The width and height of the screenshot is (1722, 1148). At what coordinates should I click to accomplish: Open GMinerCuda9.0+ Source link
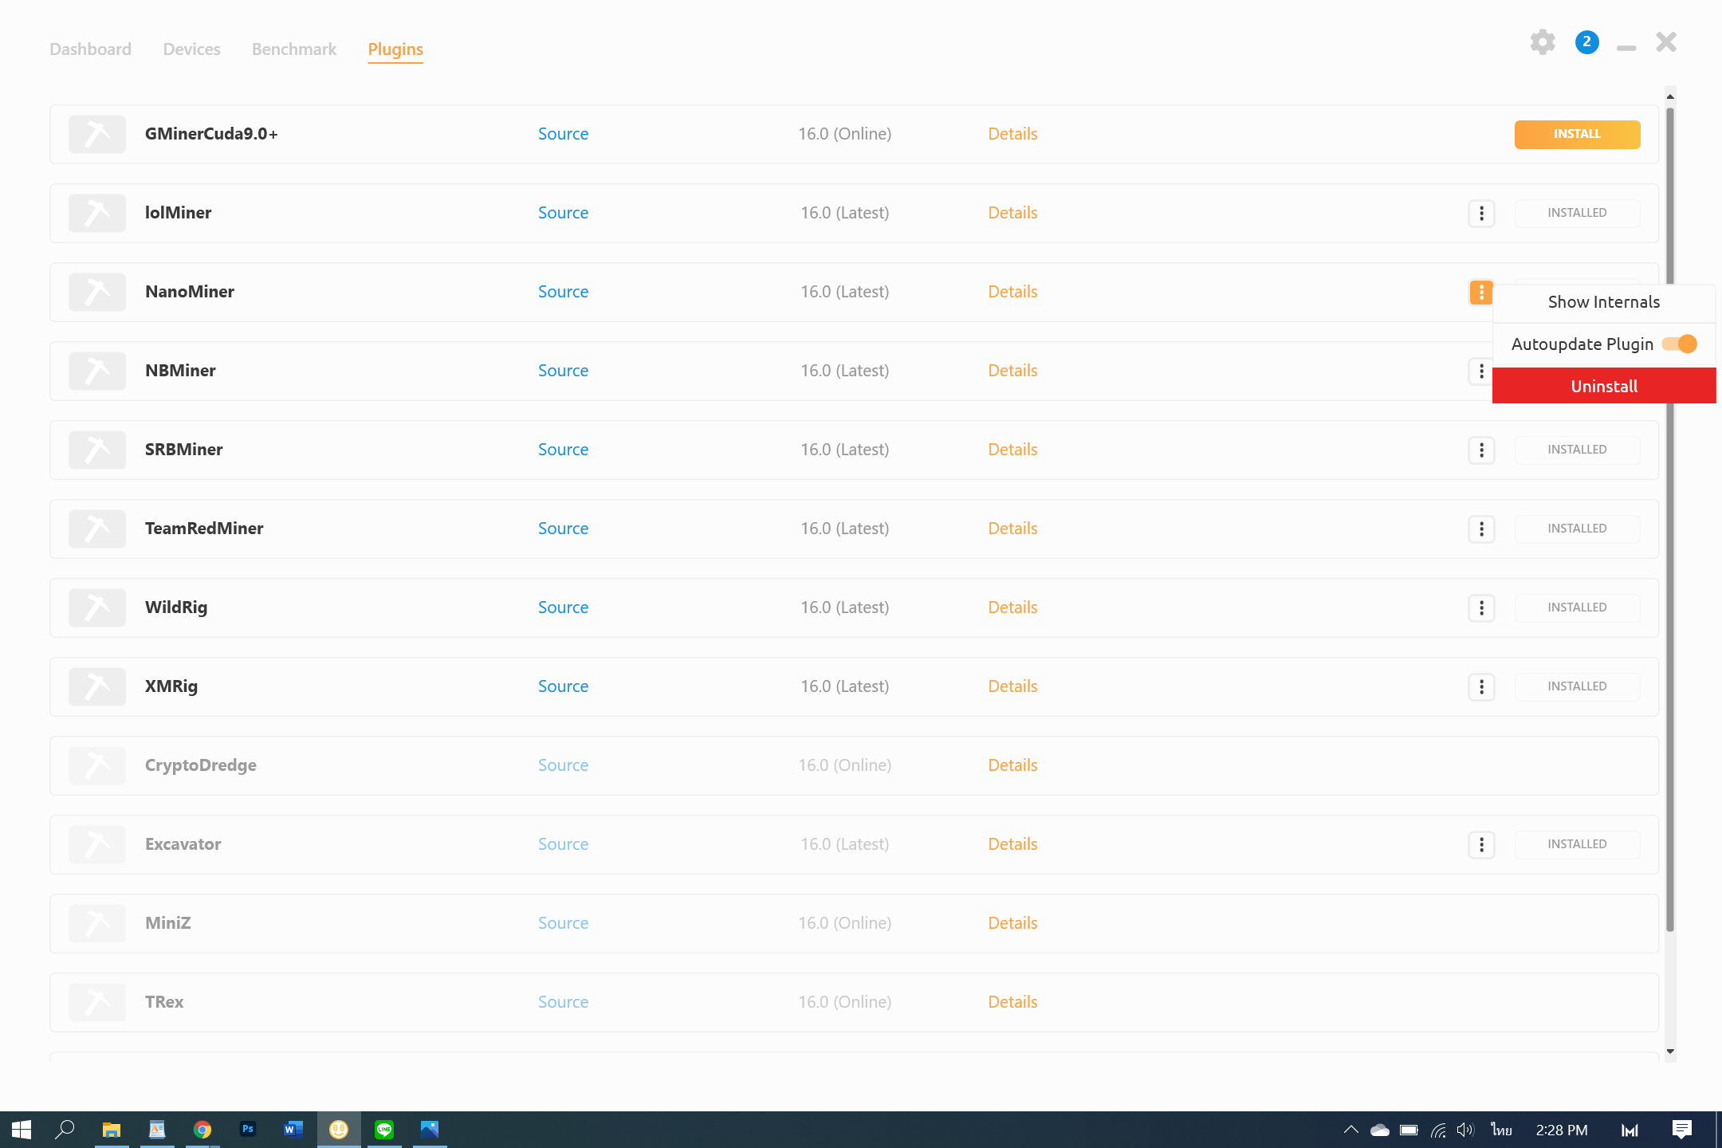563,134
